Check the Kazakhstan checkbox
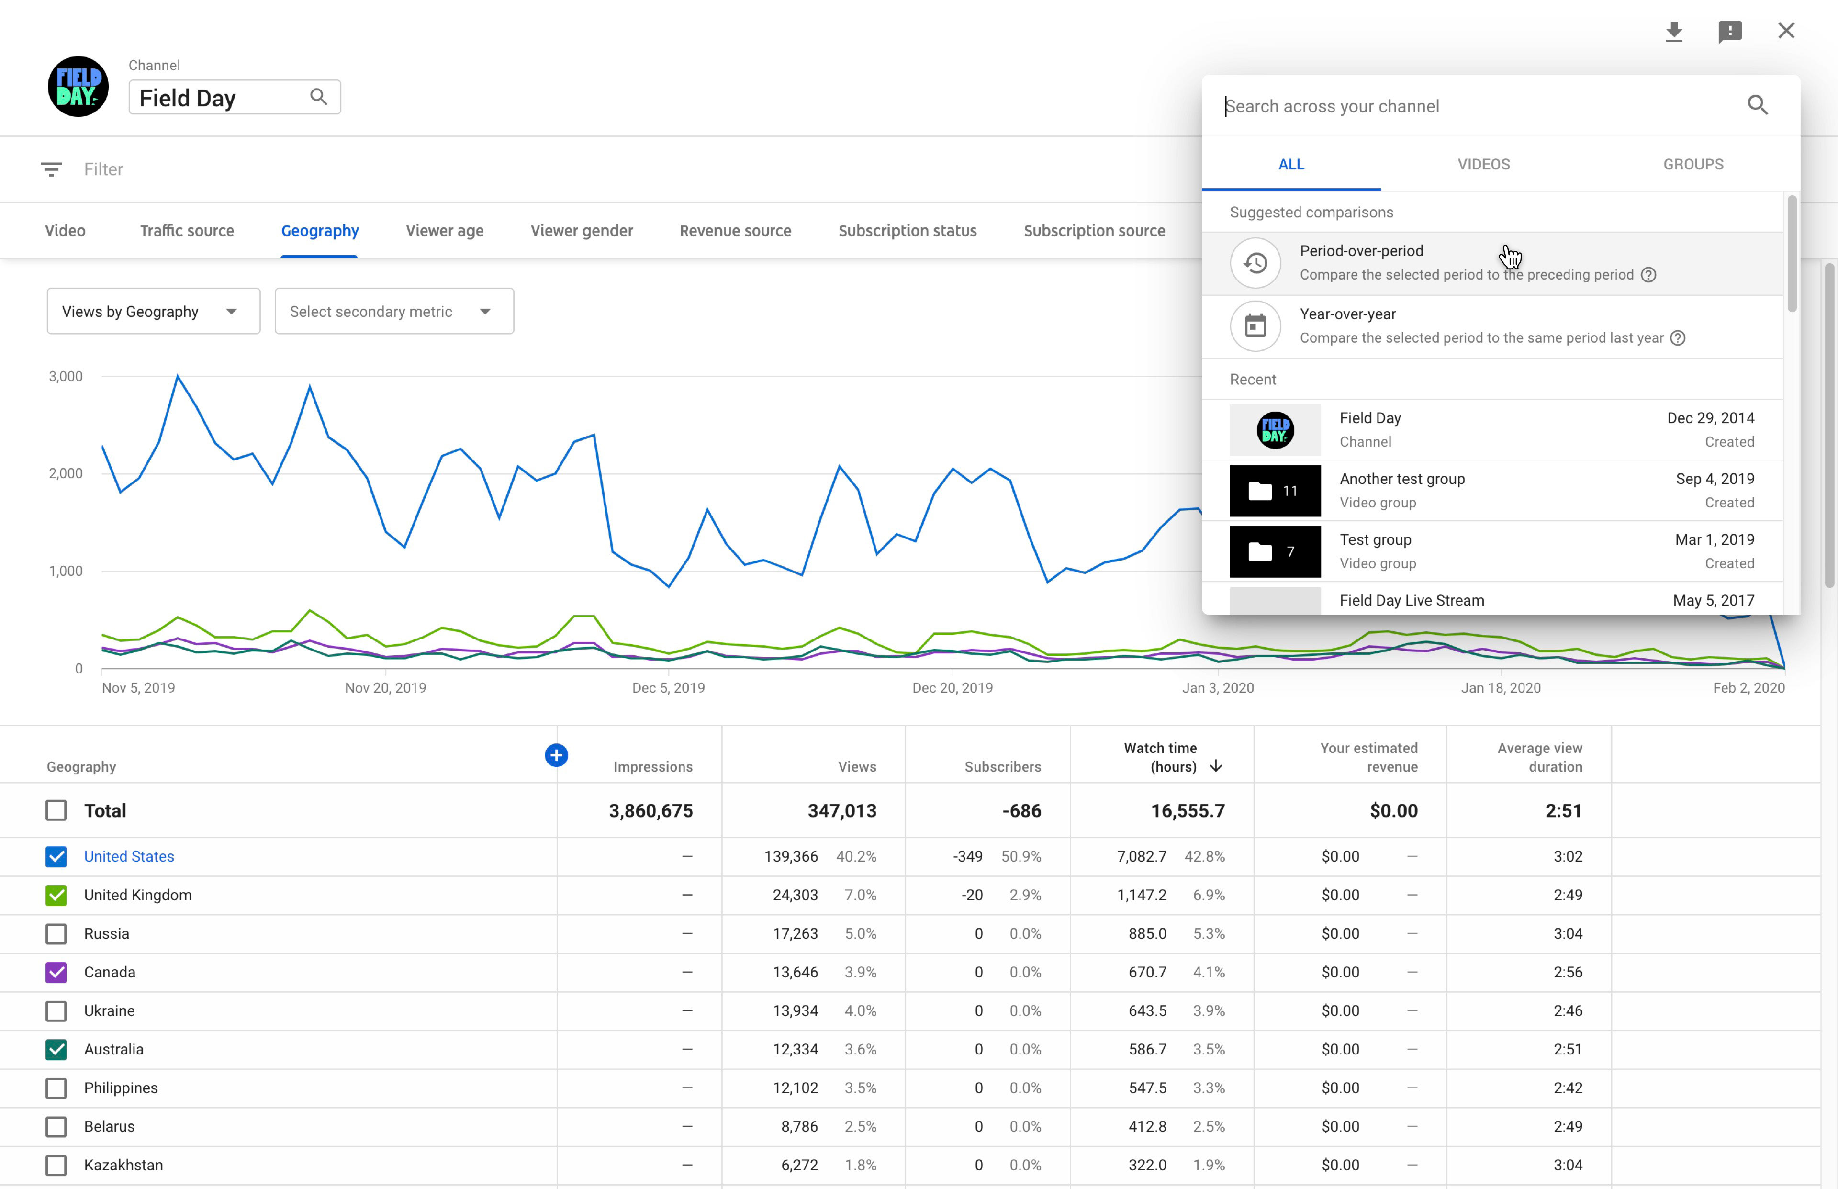Viewport: 1838px width, 1189px height. pyautogui.click(x=56, y=1166)
